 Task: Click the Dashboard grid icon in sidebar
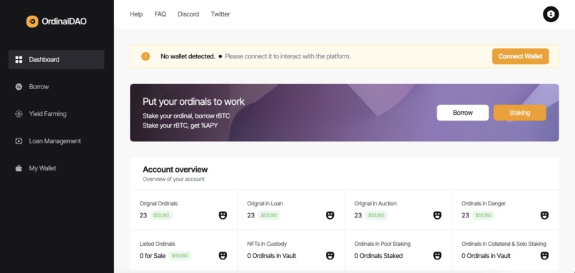(19, 60)
